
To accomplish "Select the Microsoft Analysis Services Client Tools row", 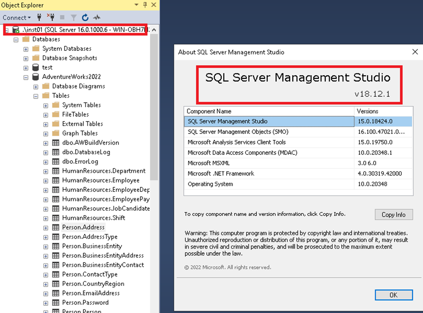I will tap(298, 142).
